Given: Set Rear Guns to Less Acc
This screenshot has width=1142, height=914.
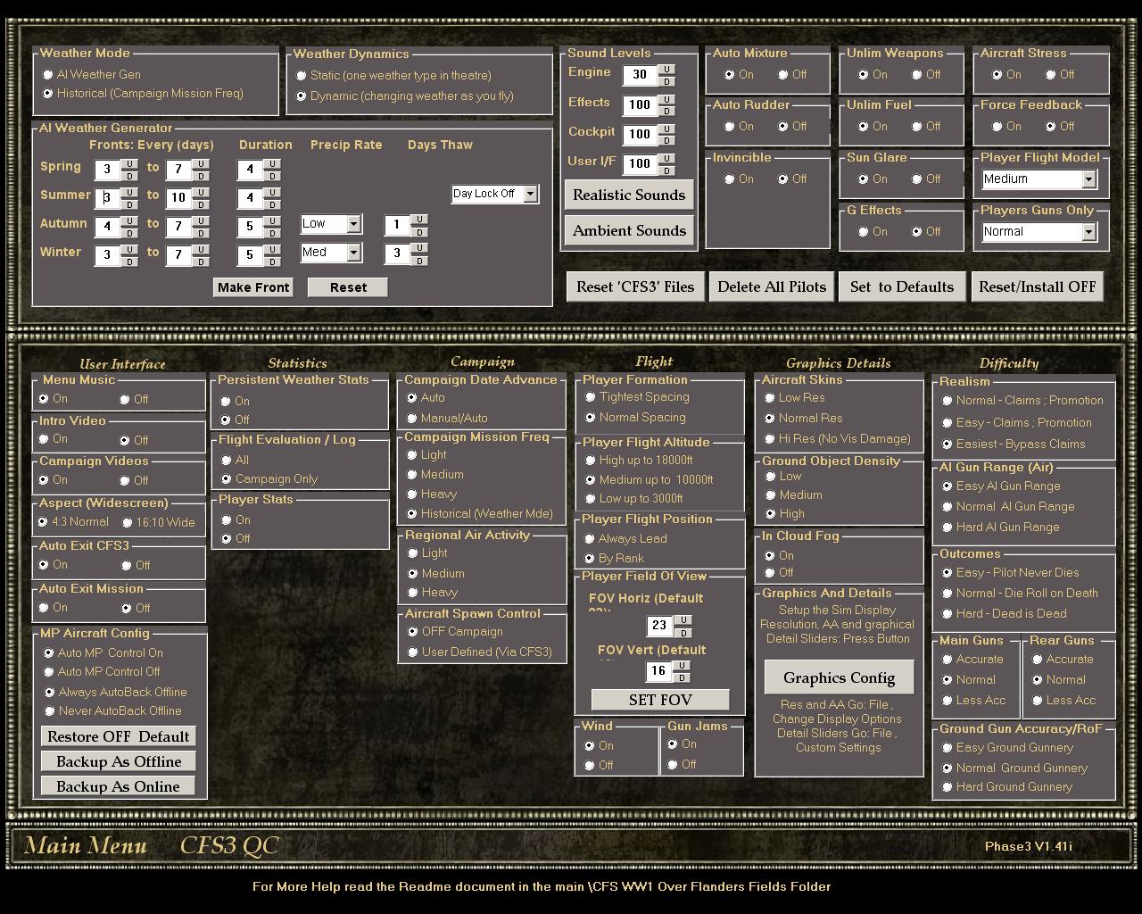Looking at the screenshot, I should point(1037,701).
